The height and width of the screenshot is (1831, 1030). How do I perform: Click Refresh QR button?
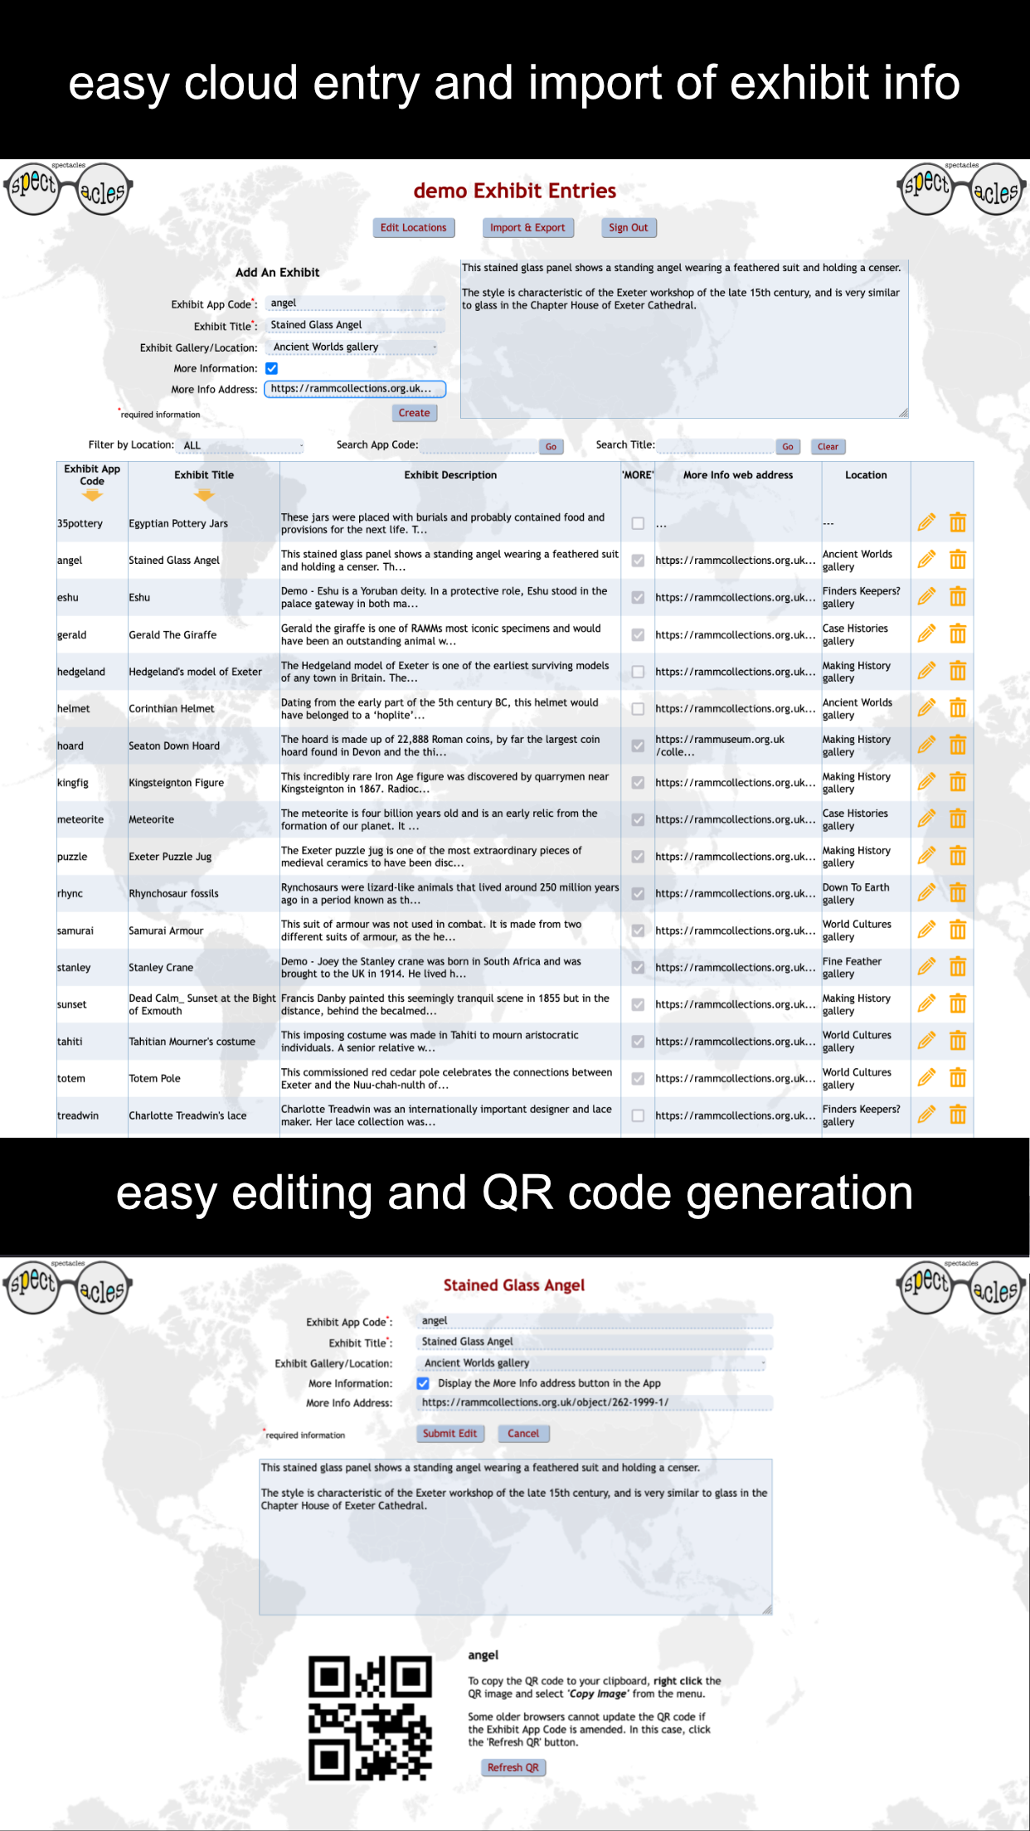(513, 1767)
